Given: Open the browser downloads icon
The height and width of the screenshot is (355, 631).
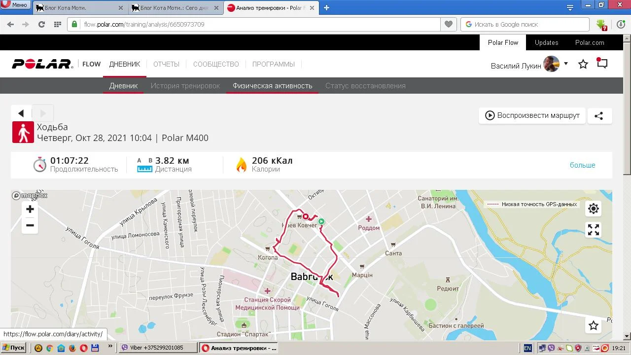Looking at the screenshot, I should point(621,24).
